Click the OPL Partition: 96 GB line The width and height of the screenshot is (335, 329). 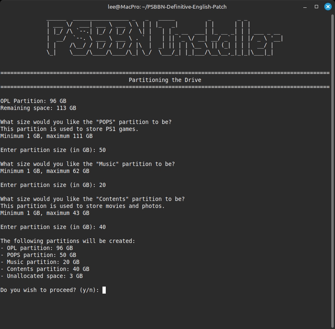click(33, 101)
